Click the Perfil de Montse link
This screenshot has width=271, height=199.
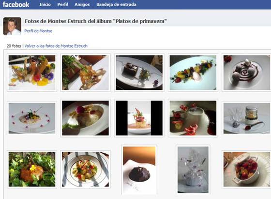[x=38, y=31]
